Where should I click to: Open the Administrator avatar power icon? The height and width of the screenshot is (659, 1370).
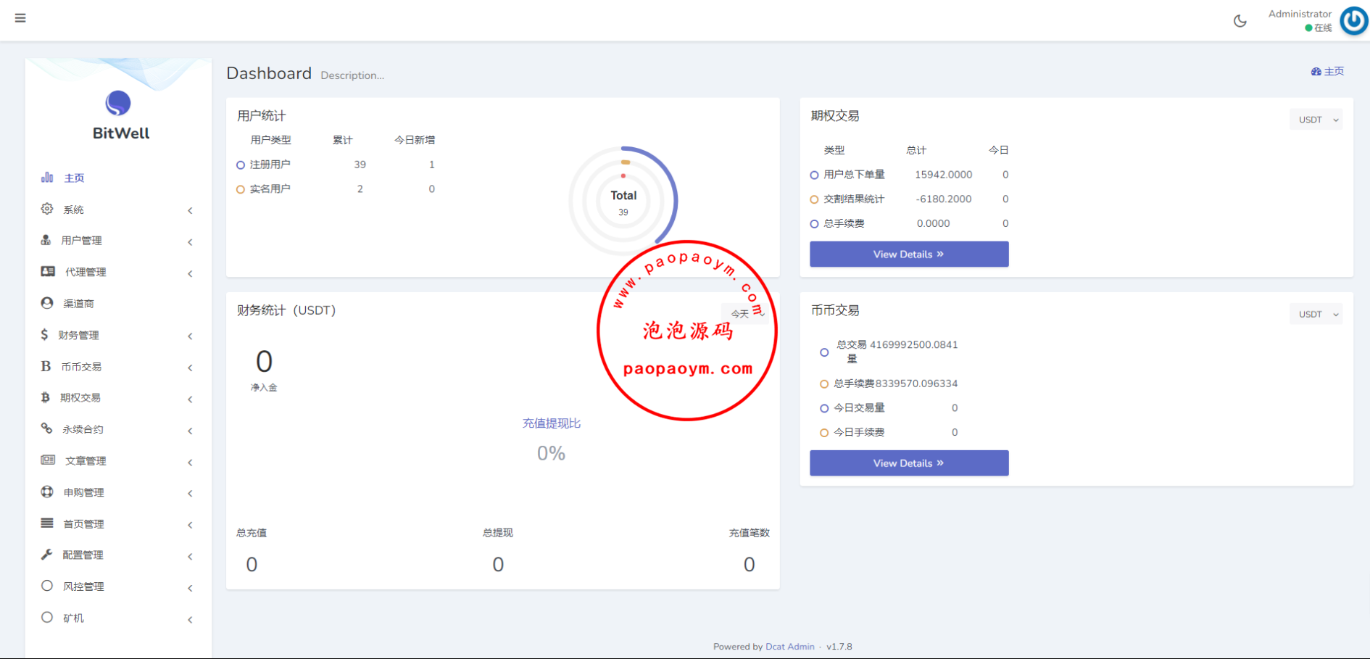click(1353, 21)
